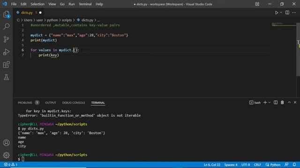Screen dimensions: 300x168
Task: Split the editor to the right
Action: [287, 13]
